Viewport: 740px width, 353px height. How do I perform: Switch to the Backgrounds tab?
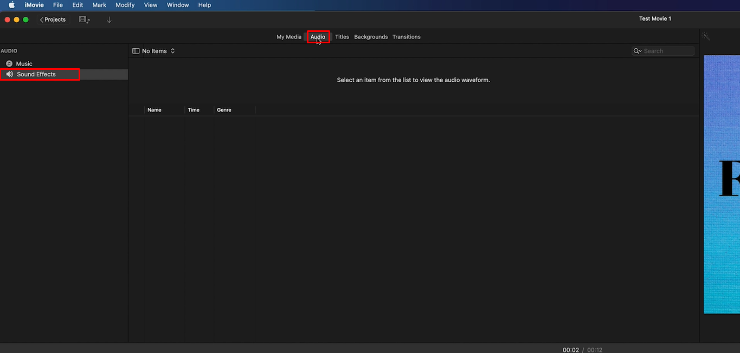coord(371,37)
